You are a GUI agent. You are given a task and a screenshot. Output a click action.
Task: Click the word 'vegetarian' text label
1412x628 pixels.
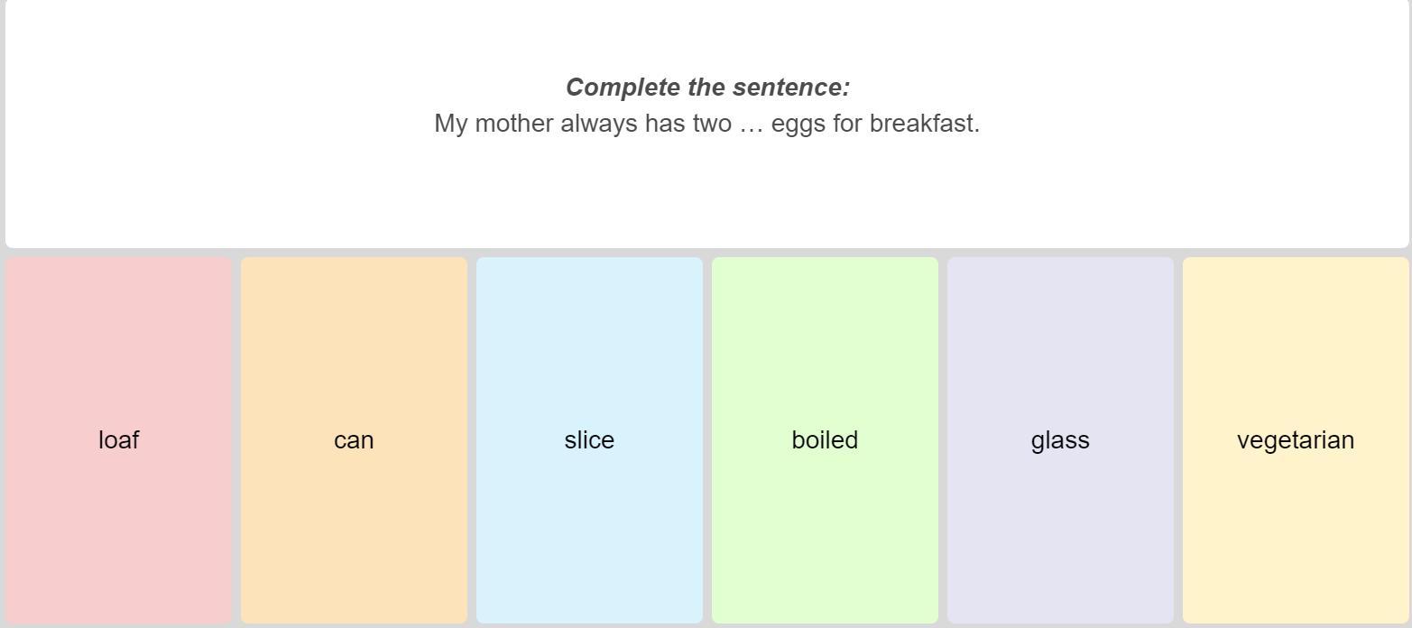pos(1296,440)
